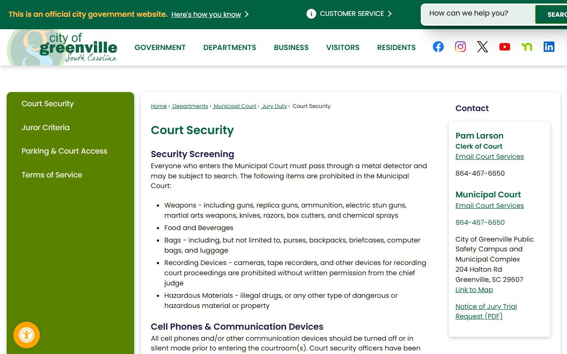Click the Municipal Court breadcrumb link
The height and width of the screenshot is (354, 567).
point(235,106)
